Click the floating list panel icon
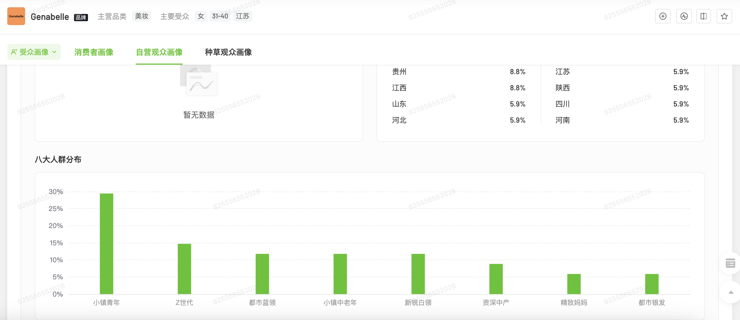 [730, 263]
